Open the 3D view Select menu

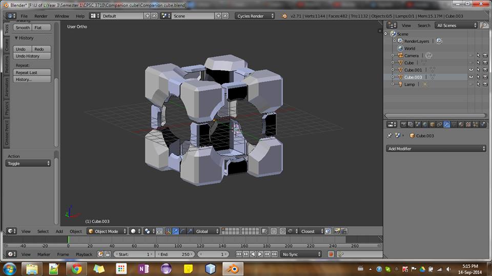click(x=43, y=231)
